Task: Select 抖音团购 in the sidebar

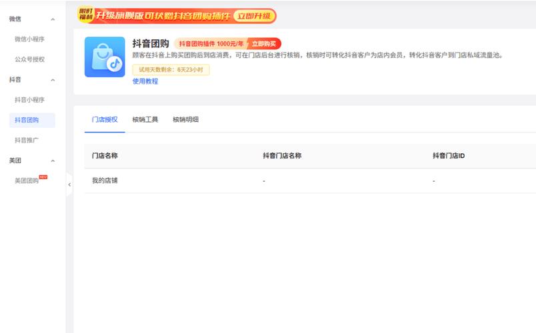Action: [27, 120]
